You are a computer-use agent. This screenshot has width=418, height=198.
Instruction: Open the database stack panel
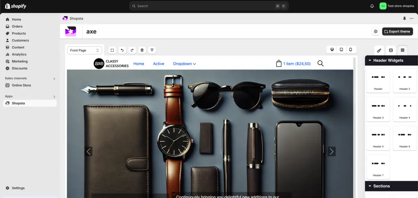point(391,50)
